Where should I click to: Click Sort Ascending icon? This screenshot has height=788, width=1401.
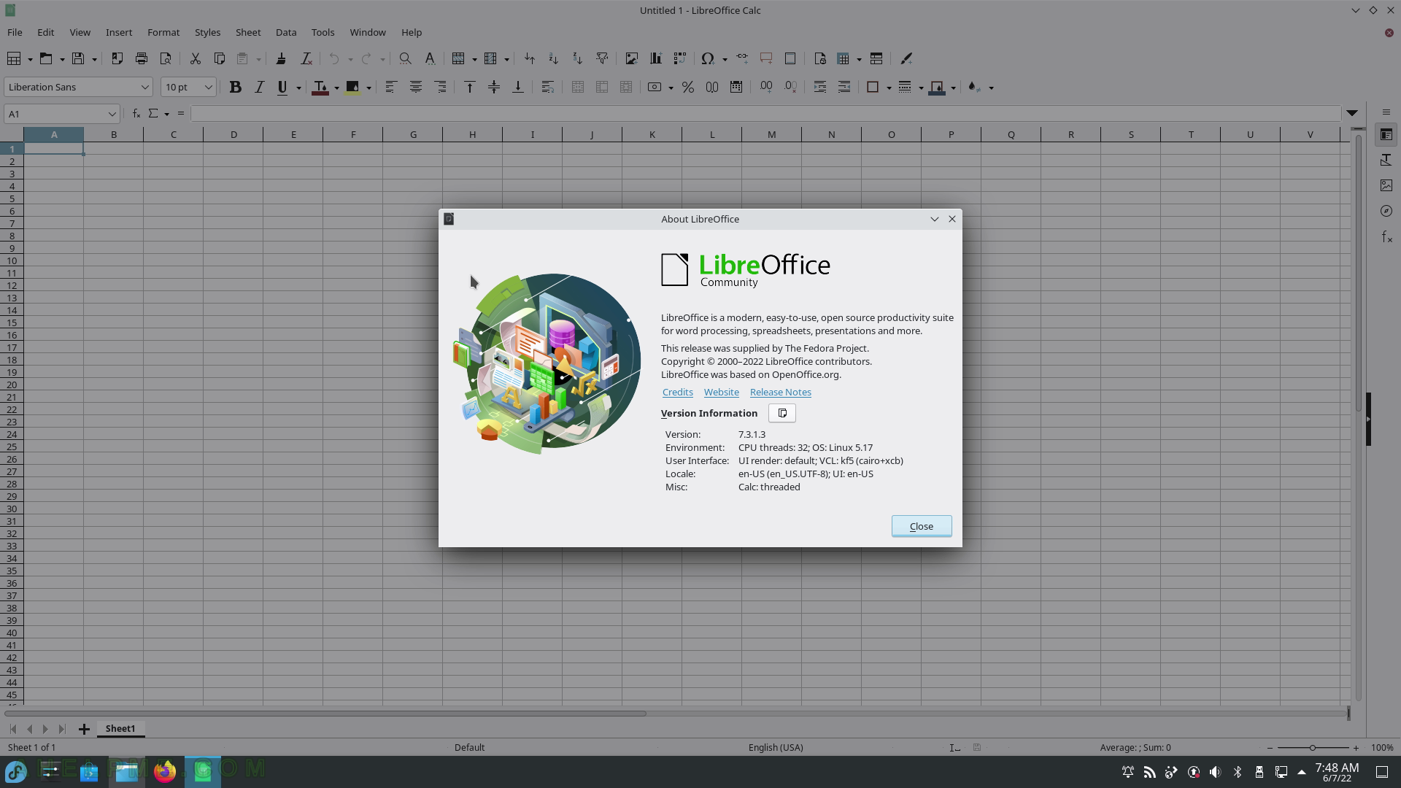point(553,58)
